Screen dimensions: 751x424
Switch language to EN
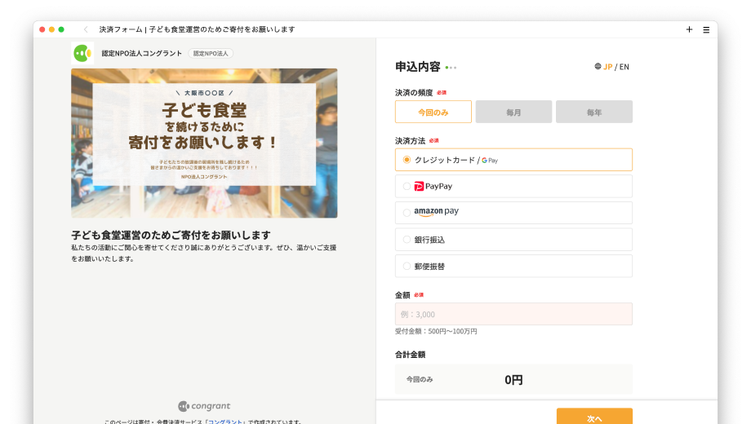624,67
